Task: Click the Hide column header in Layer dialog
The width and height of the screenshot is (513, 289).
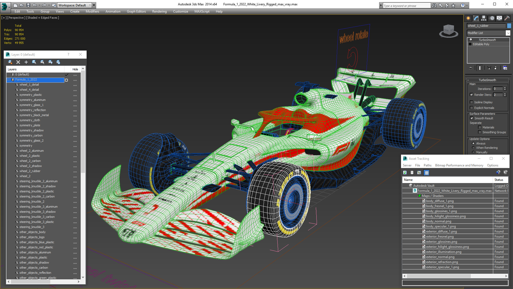Action: click(x=75, y=69)
